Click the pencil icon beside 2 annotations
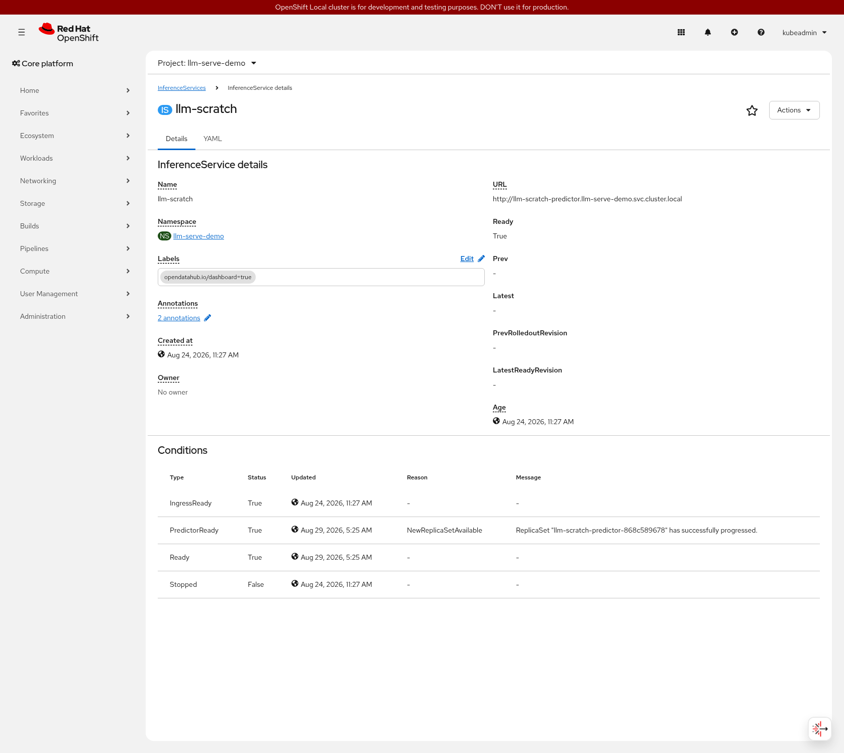 coord(207,318)
